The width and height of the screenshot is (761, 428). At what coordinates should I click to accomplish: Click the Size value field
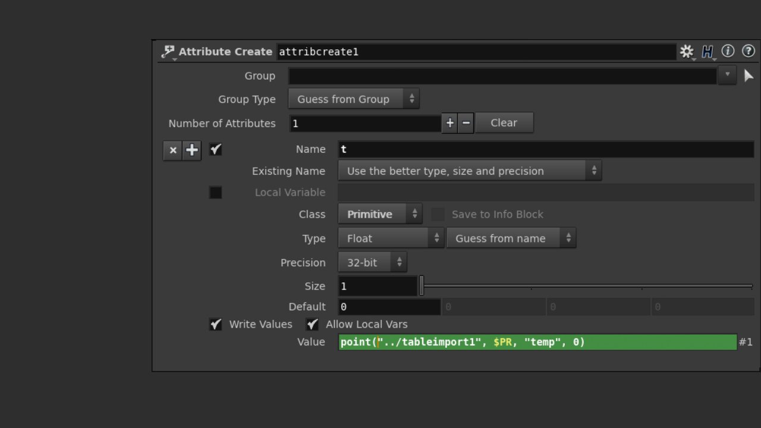click(378, 287)
